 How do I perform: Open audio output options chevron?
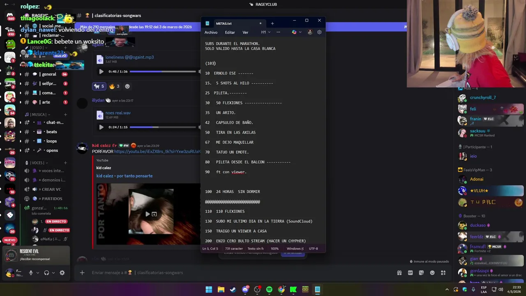pos(53,273)
